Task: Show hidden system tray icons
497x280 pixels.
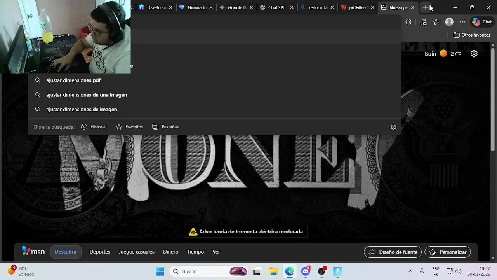Action: (410, 271)
